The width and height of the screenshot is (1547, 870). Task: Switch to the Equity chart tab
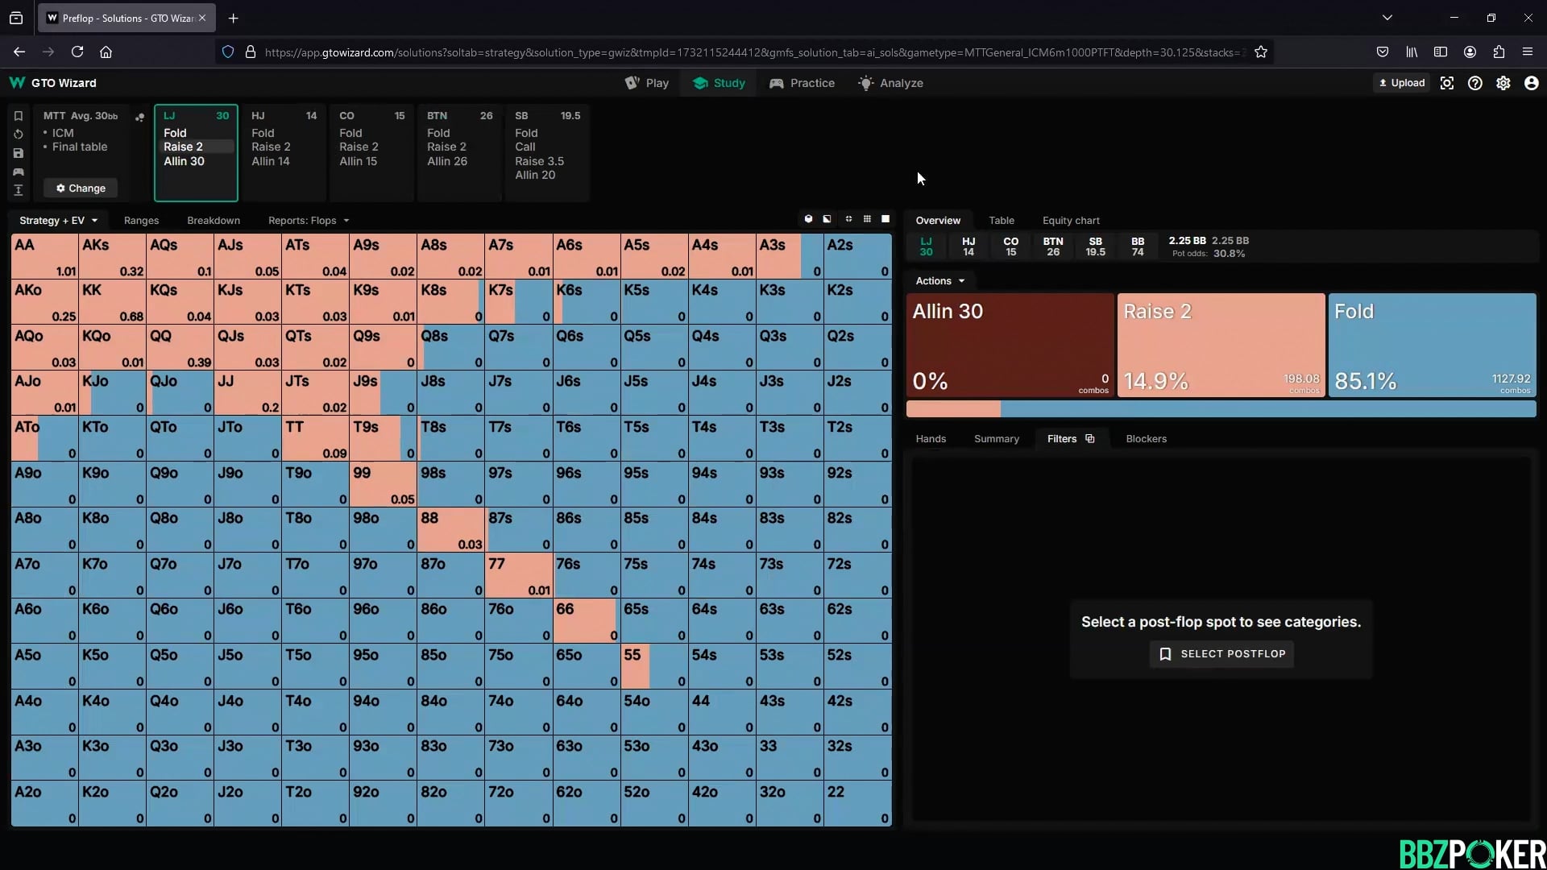[x=1071, y=220]
